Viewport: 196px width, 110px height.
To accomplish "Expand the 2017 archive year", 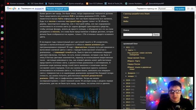I will [x=124, y=90].
